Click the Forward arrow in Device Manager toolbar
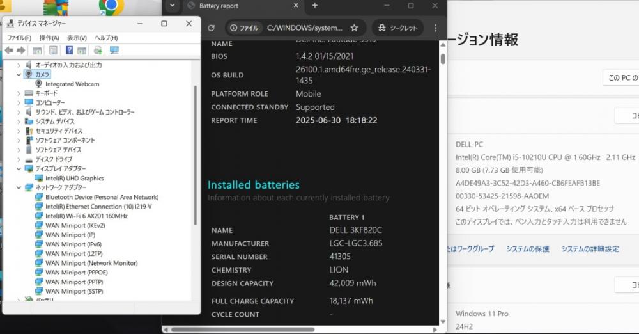The image size is (639, 334). [21, 50]
